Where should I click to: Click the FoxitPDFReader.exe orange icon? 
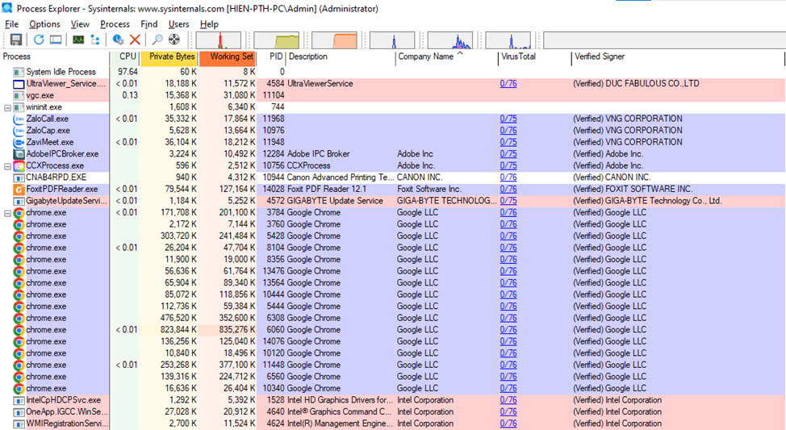tap(19, 190)
